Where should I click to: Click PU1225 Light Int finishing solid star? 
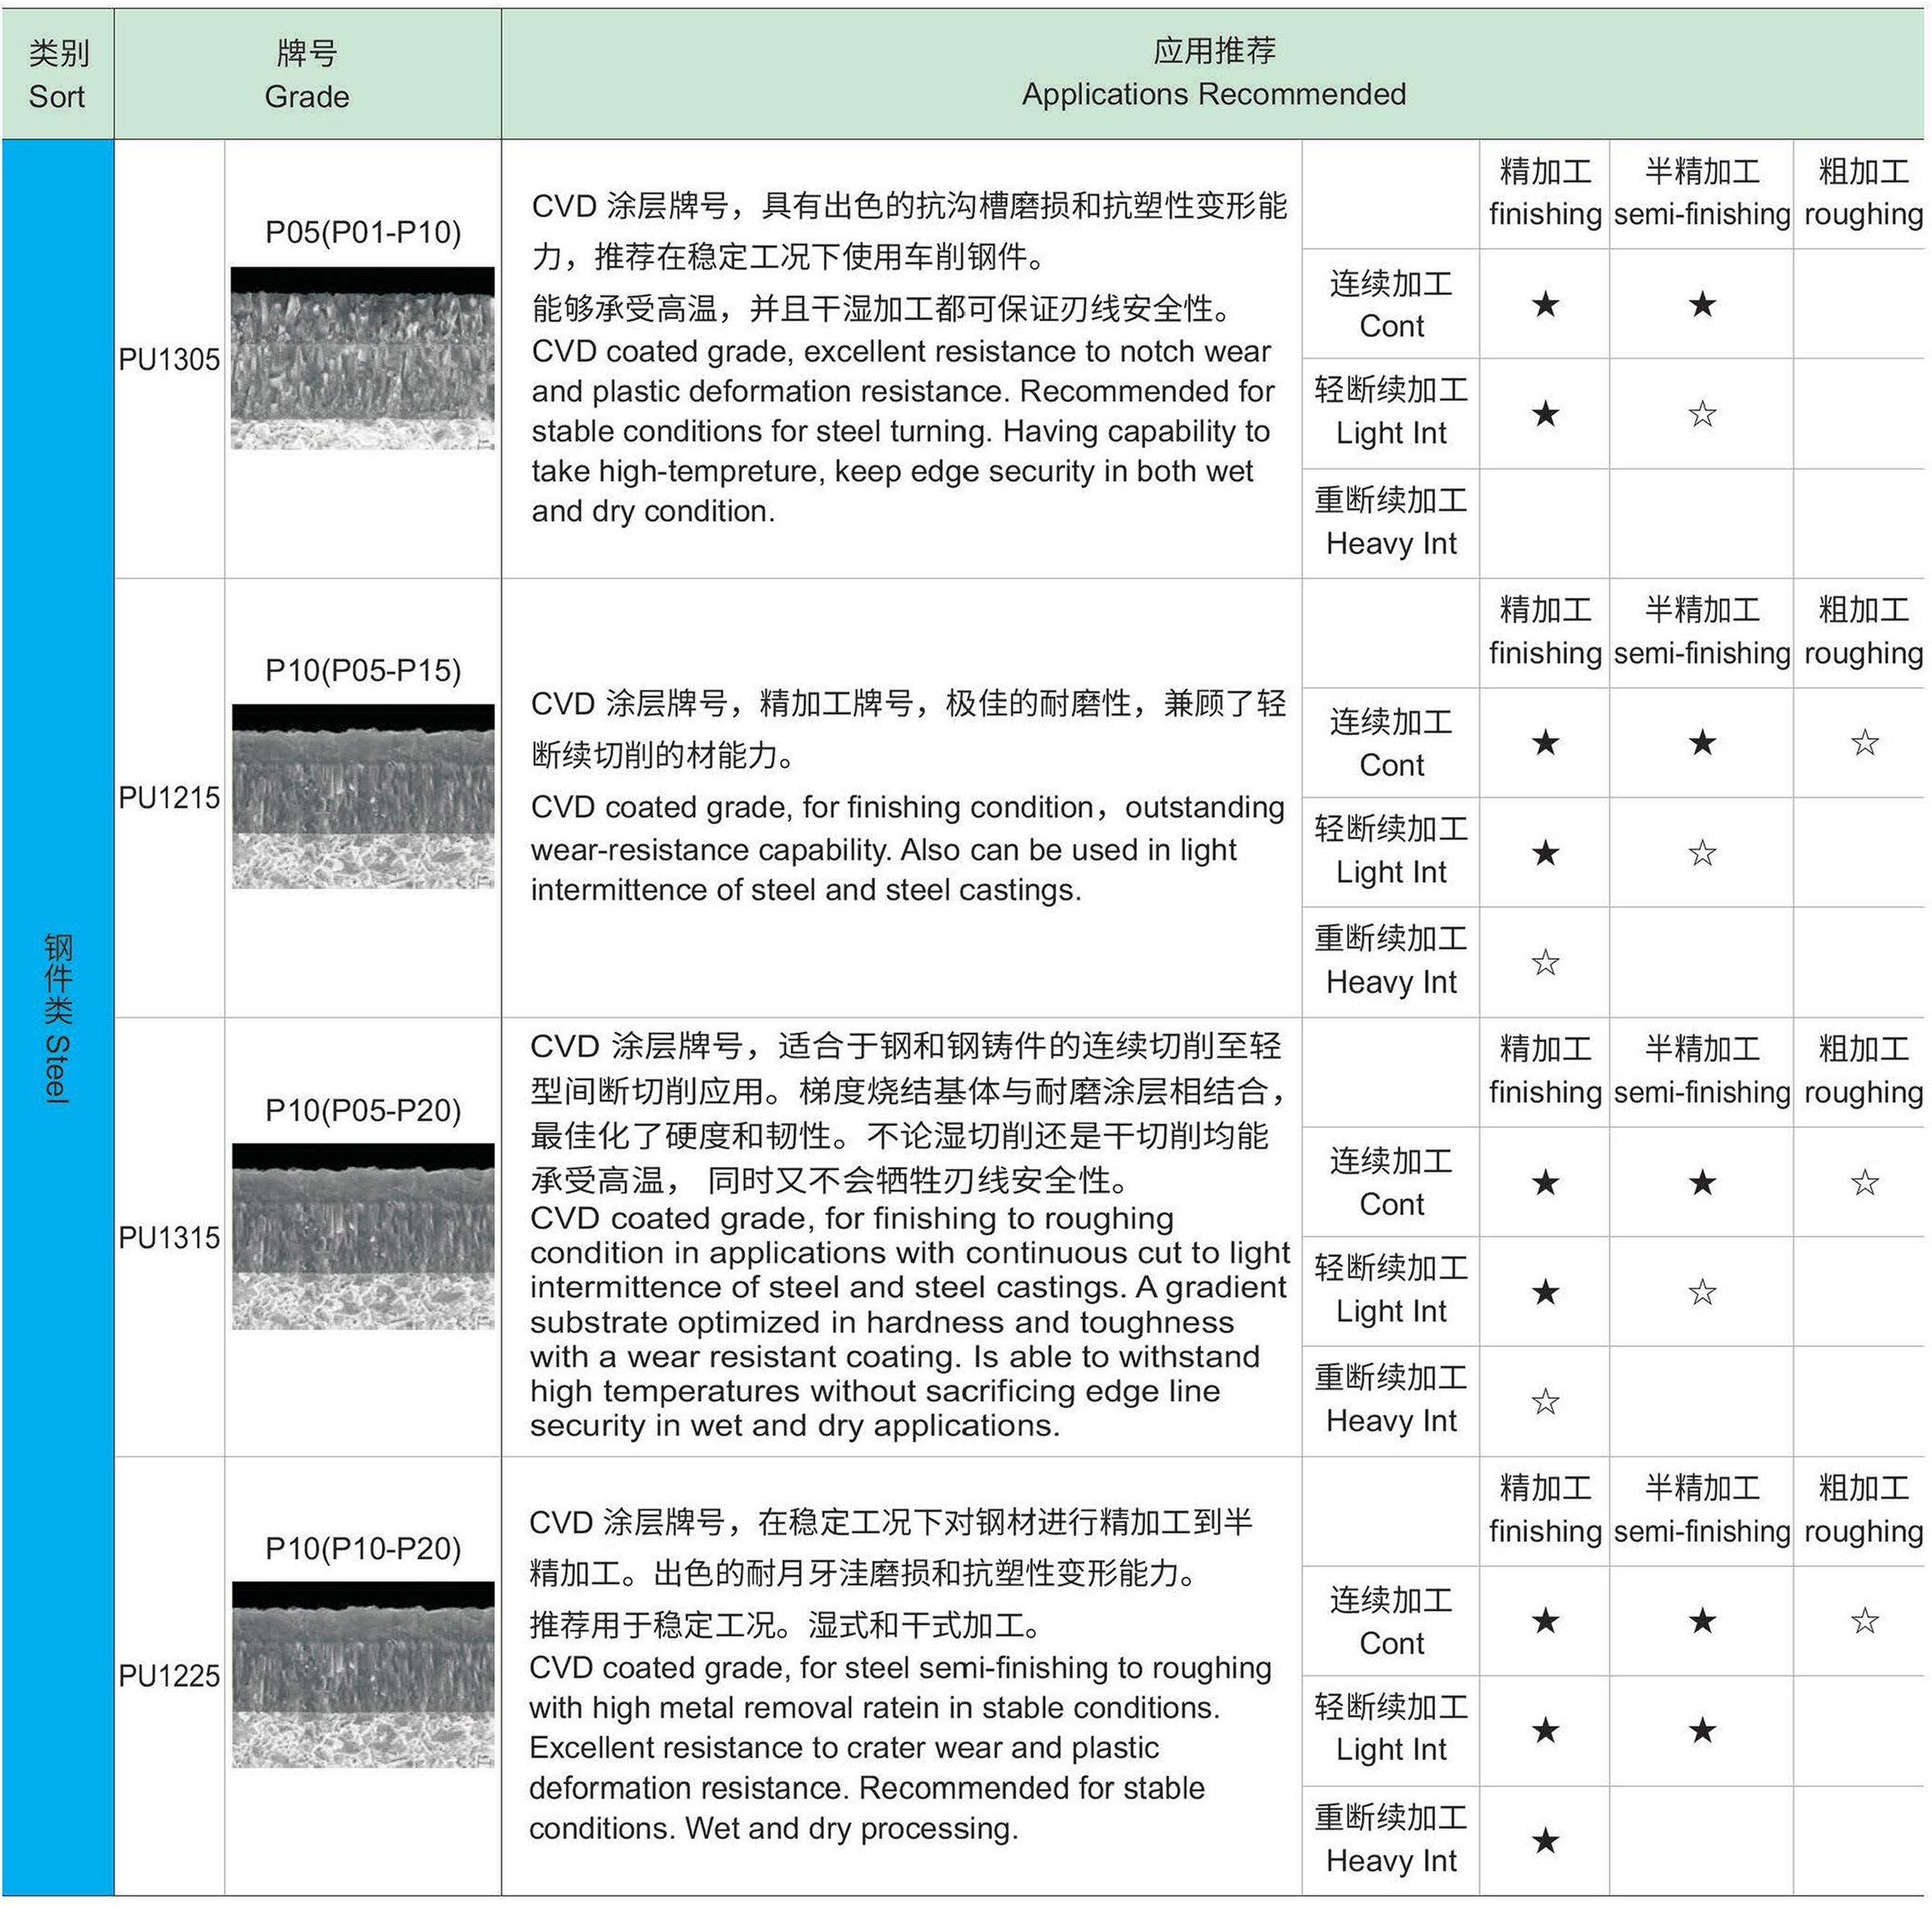[1545, 1731]
